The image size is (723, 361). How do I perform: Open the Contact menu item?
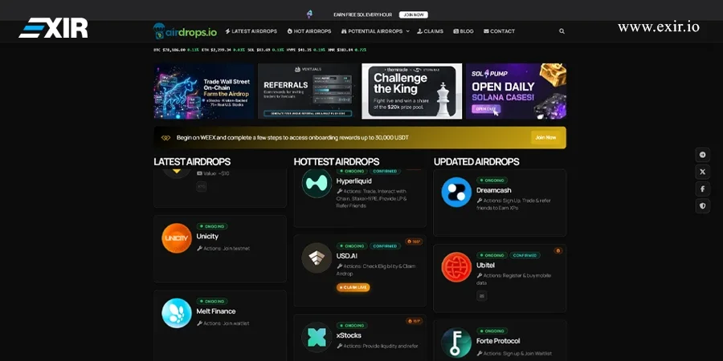coord(500,31)
